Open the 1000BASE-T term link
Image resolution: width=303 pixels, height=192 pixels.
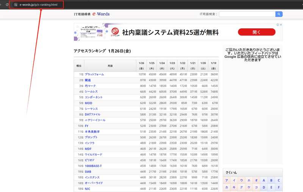coord(93,166)
